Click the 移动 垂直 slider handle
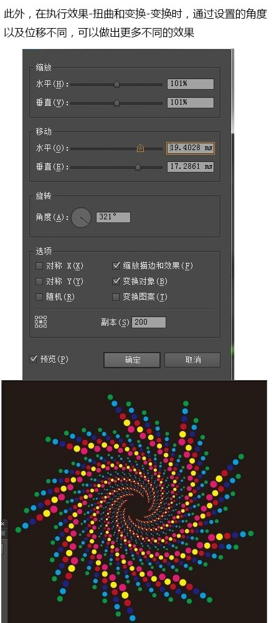Image resolution: width=274 pixels, height=623 pixels. [x=138, y=167]
